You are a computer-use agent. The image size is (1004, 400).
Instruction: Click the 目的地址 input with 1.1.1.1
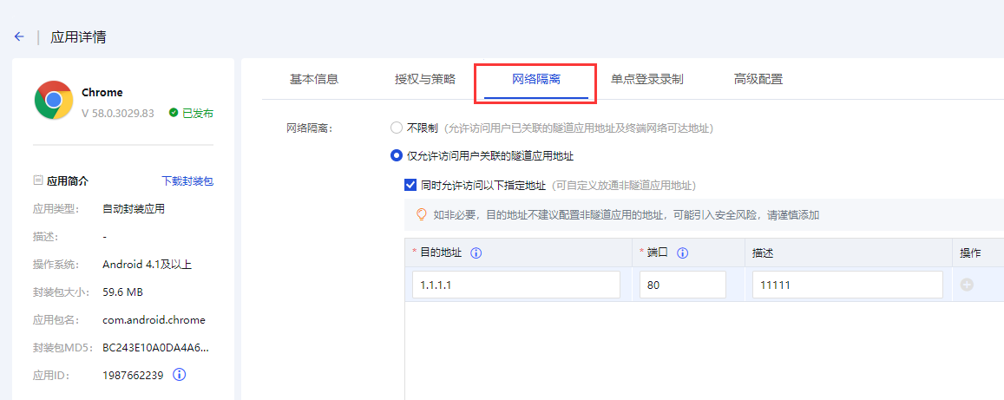516,285
